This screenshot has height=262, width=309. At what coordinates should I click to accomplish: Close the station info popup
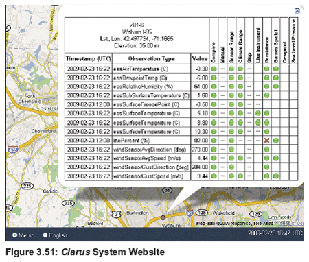pyautogui.click(x=297, y=10)
